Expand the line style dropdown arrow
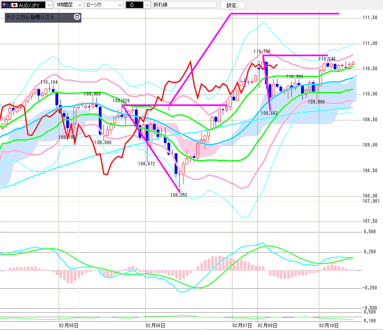Viewport: 383px width, 330px height. (147, 5)
